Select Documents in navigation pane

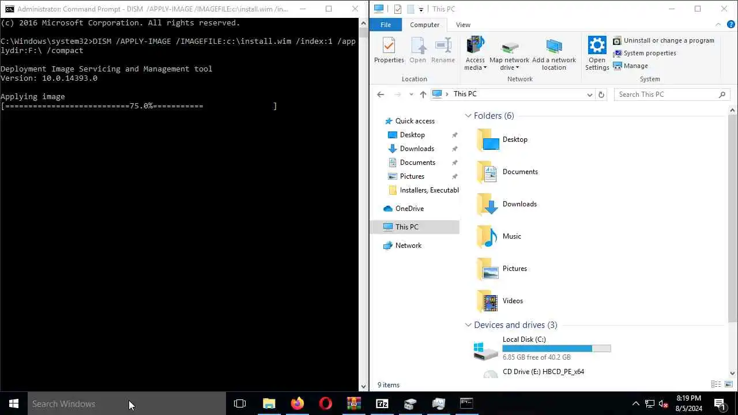[x=417, y=163]
